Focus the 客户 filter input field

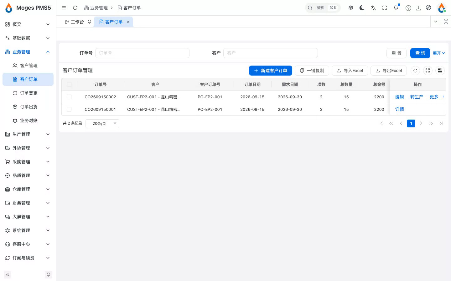click(271, 53)
